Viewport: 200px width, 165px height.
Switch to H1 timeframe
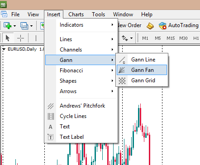(x=196, y=38)
